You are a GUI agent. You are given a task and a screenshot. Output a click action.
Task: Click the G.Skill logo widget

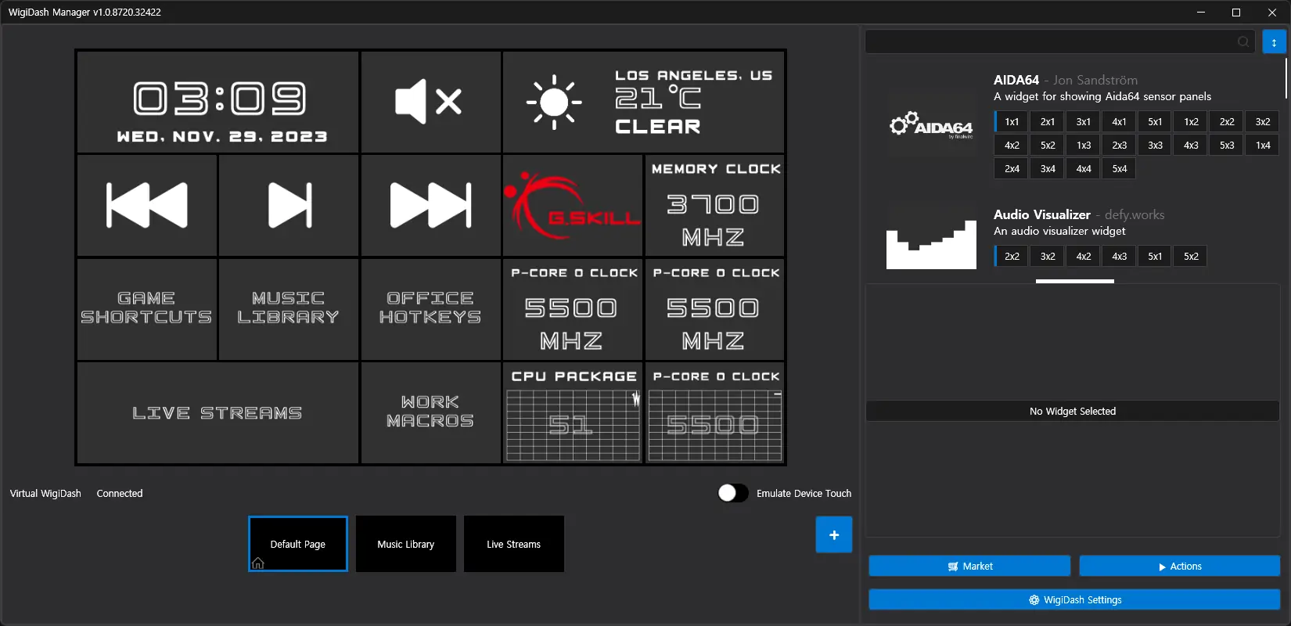(573, 206)
